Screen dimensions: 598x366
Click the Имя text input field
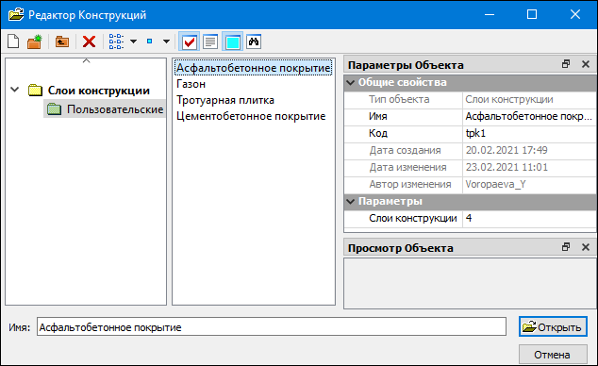[x=271, y=327]
